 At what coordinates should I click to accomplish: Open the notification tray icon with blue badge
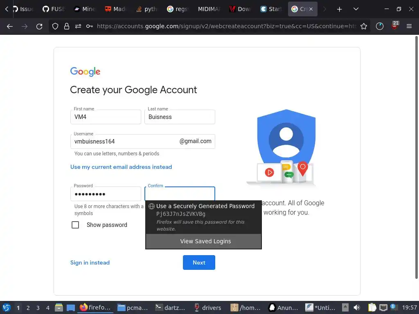[394, 307]
